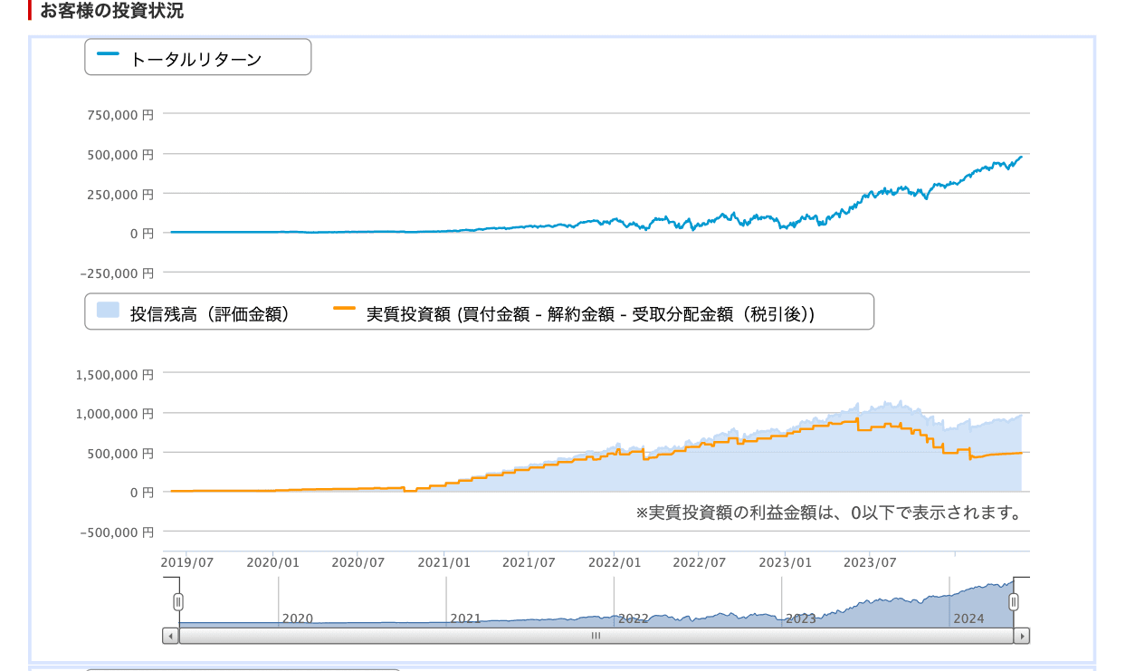Click the 2021 label in the navigator

pyautogui.click(x=465, y=618)
